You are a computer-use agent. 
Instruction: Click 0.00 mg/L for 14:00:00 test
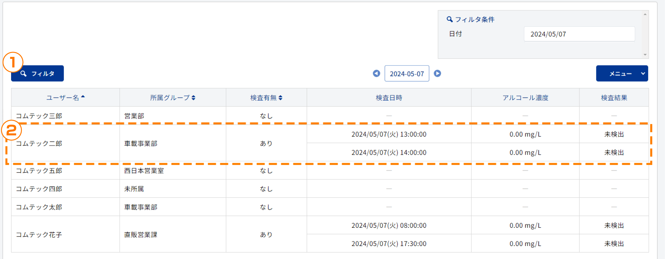(525, 152)
